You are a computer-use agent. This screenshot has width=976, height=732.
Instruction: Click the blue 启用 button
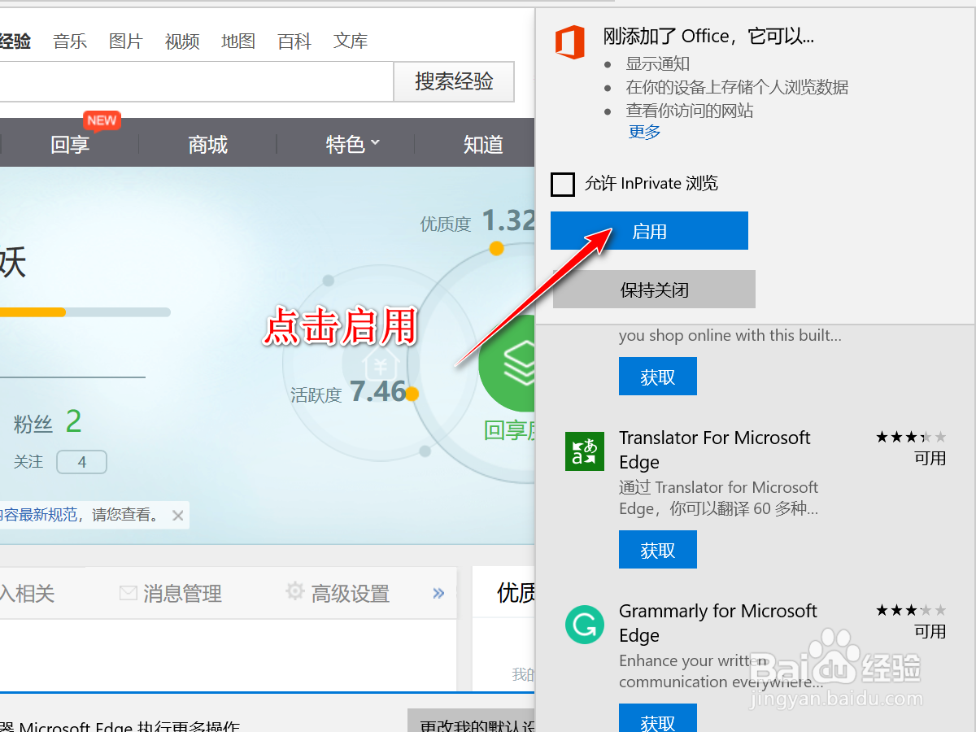point(649,231)
